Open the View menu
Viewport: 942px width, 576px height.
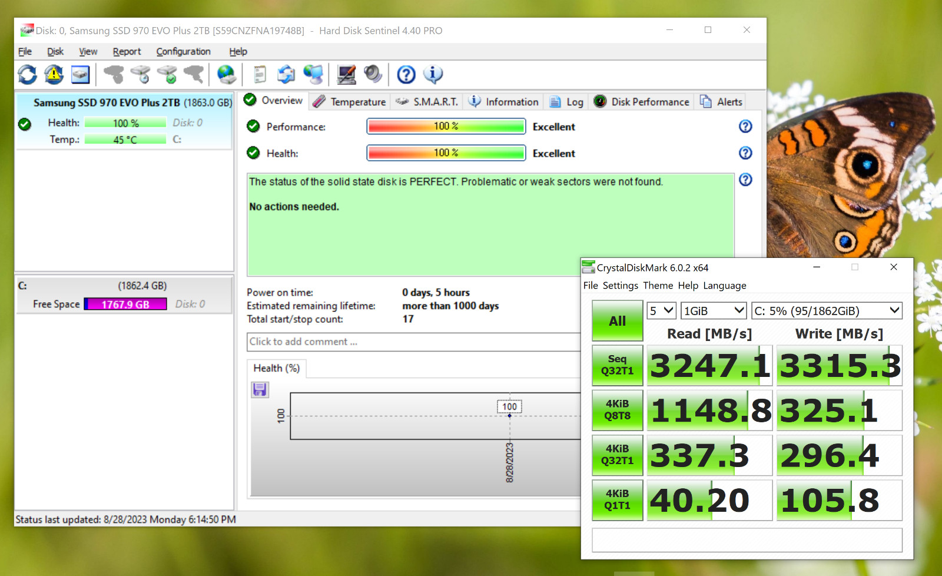[88, 51]
